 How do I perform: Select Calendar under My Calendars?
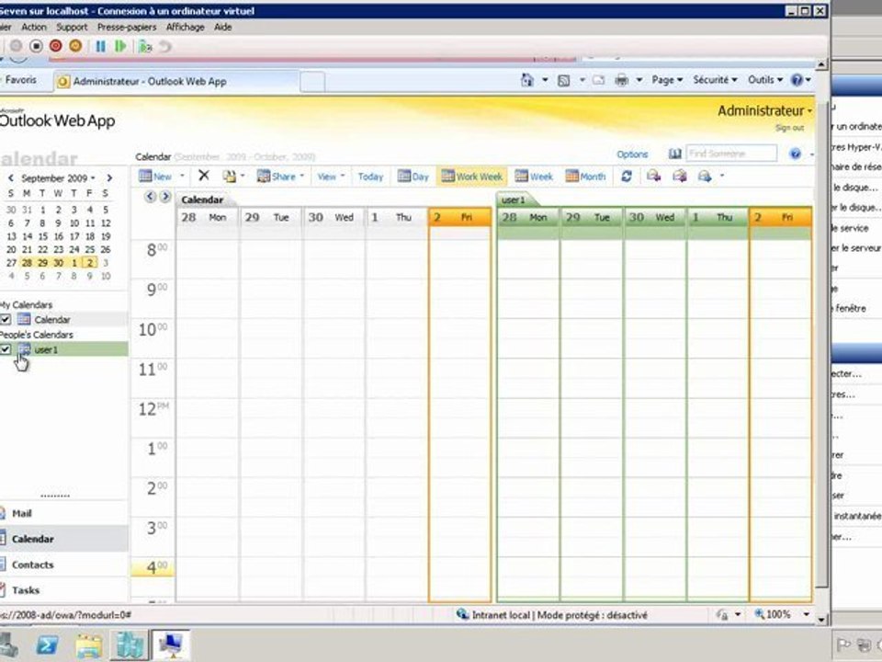coord(52,320)
